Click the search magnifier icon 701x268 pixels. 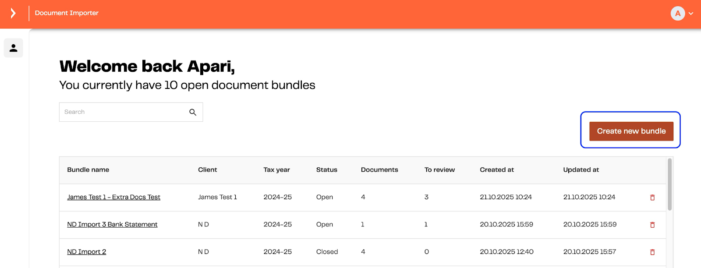click(x=193, y=112)
